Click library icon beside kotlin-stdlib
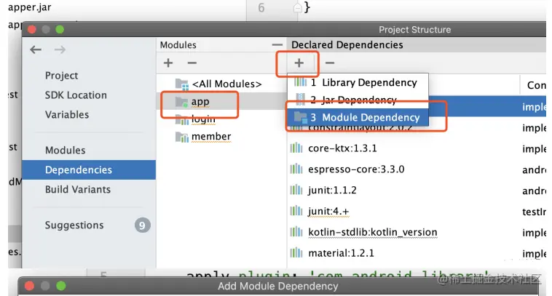 [296, 232]
